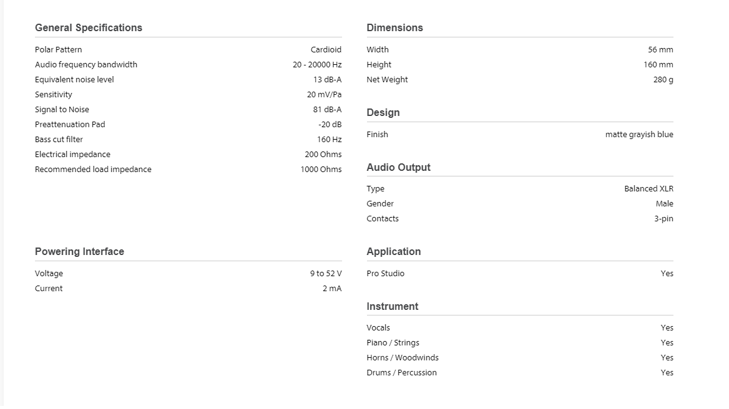Click the Design section heading
The image size is (729, 409).
[x=383, y=112]
